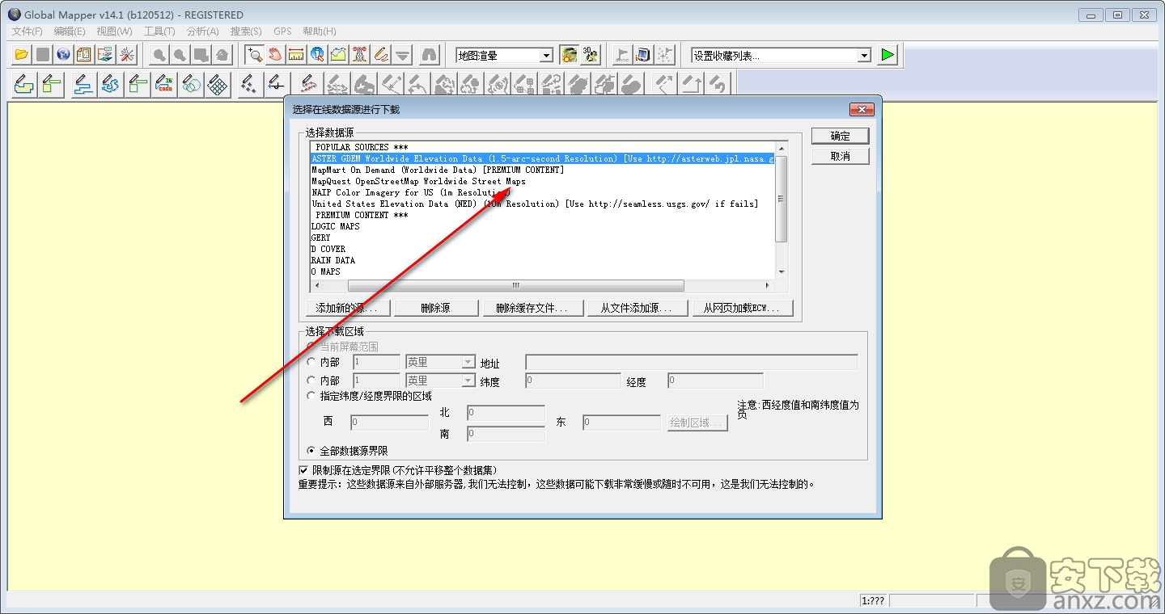The width and height of the screenshot is (1165, 614).
Task: Close the download source dialog
Action: point(861,109)
